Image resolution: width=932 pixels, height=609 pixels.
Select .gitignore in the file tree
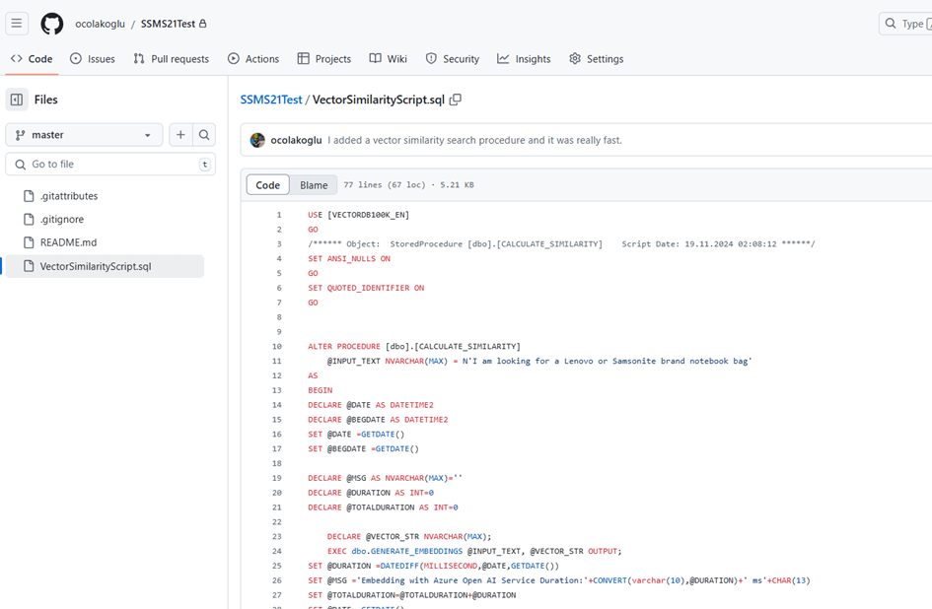[x=61, y=219]
